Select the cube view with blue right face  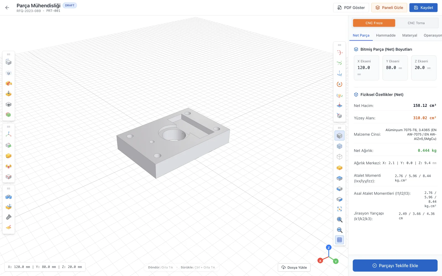[x=340, y=199]
